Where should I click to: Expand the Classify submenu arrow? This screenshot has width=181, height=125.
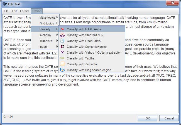click(x=57, y=29)
